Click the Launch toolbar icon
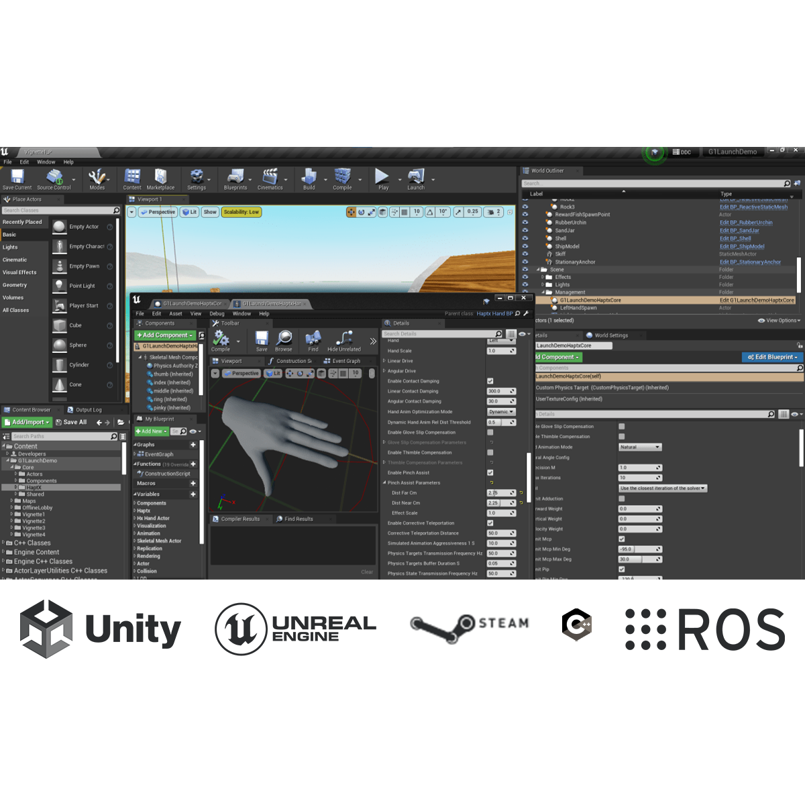 (x=416, y=179)
